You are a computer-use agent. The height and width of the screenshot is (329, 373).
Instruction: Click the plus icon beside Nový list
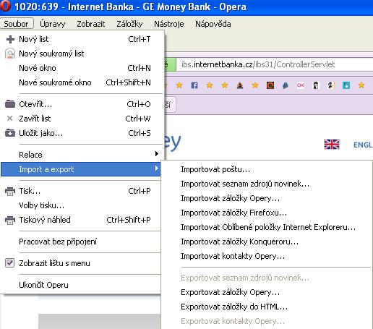click(10, 39)
